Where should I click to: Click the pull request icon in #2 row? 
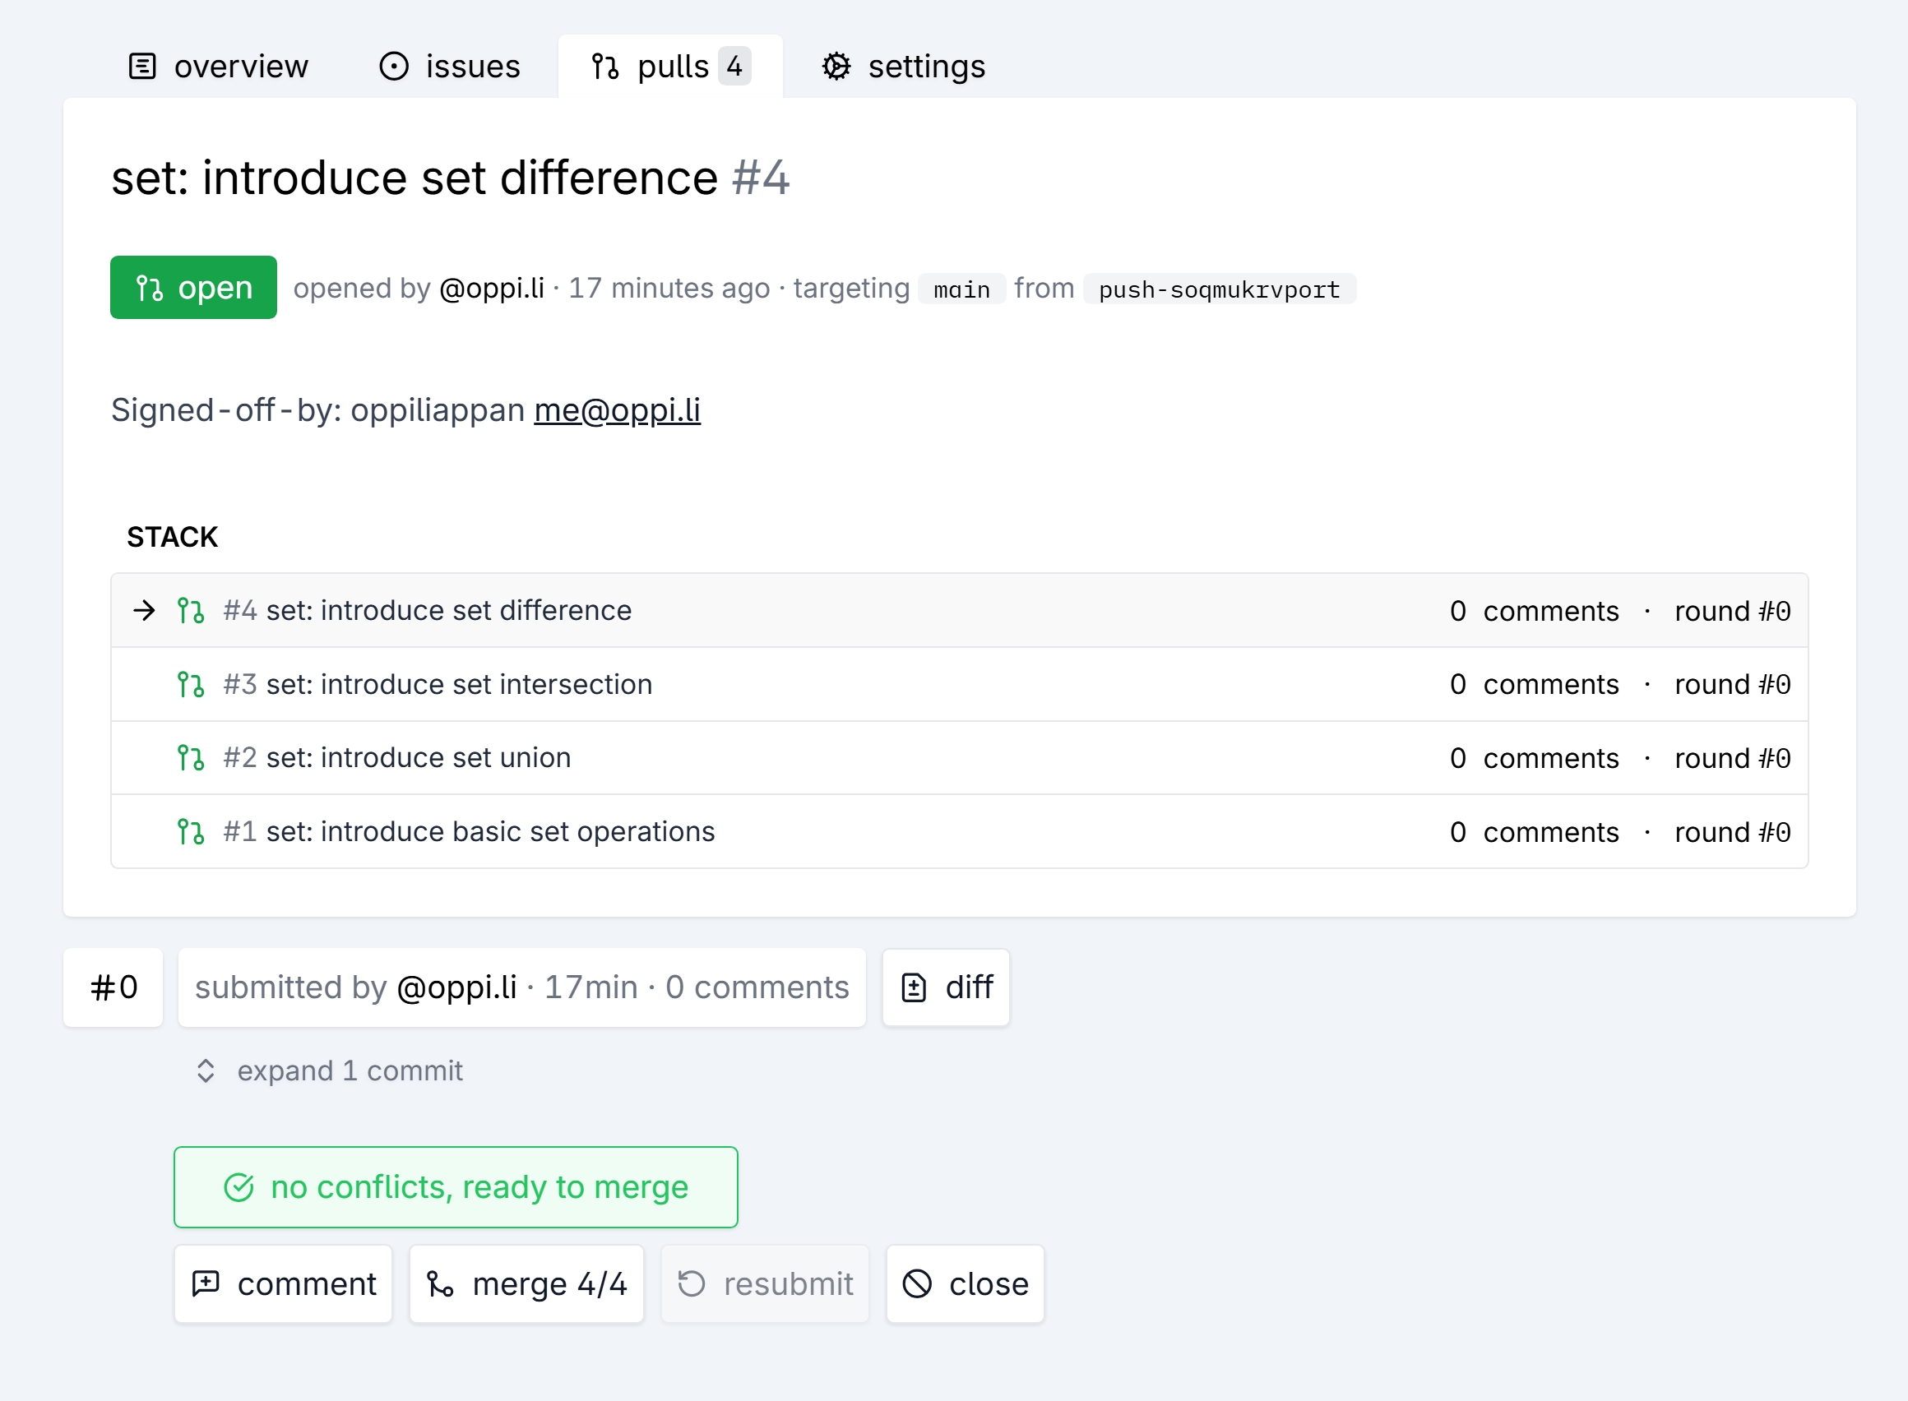point(191,757)
